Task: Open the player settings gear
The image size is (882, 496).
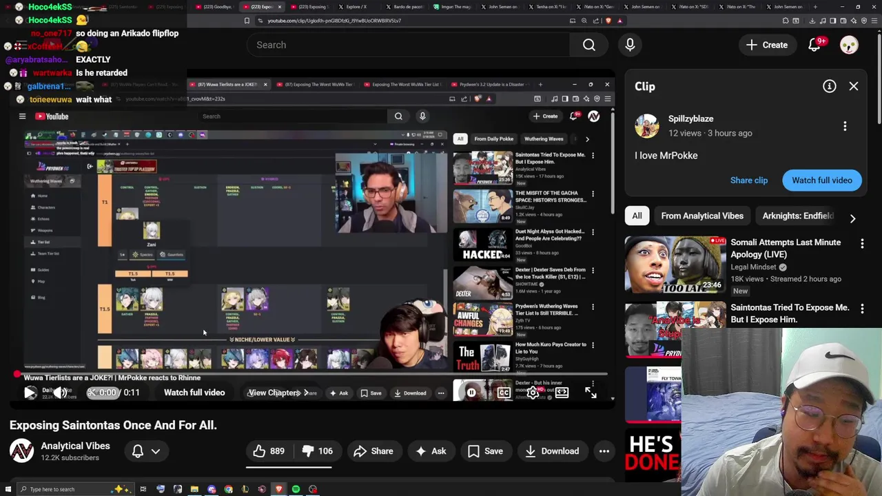Action: pyautogui.click(x=533, y=393)
